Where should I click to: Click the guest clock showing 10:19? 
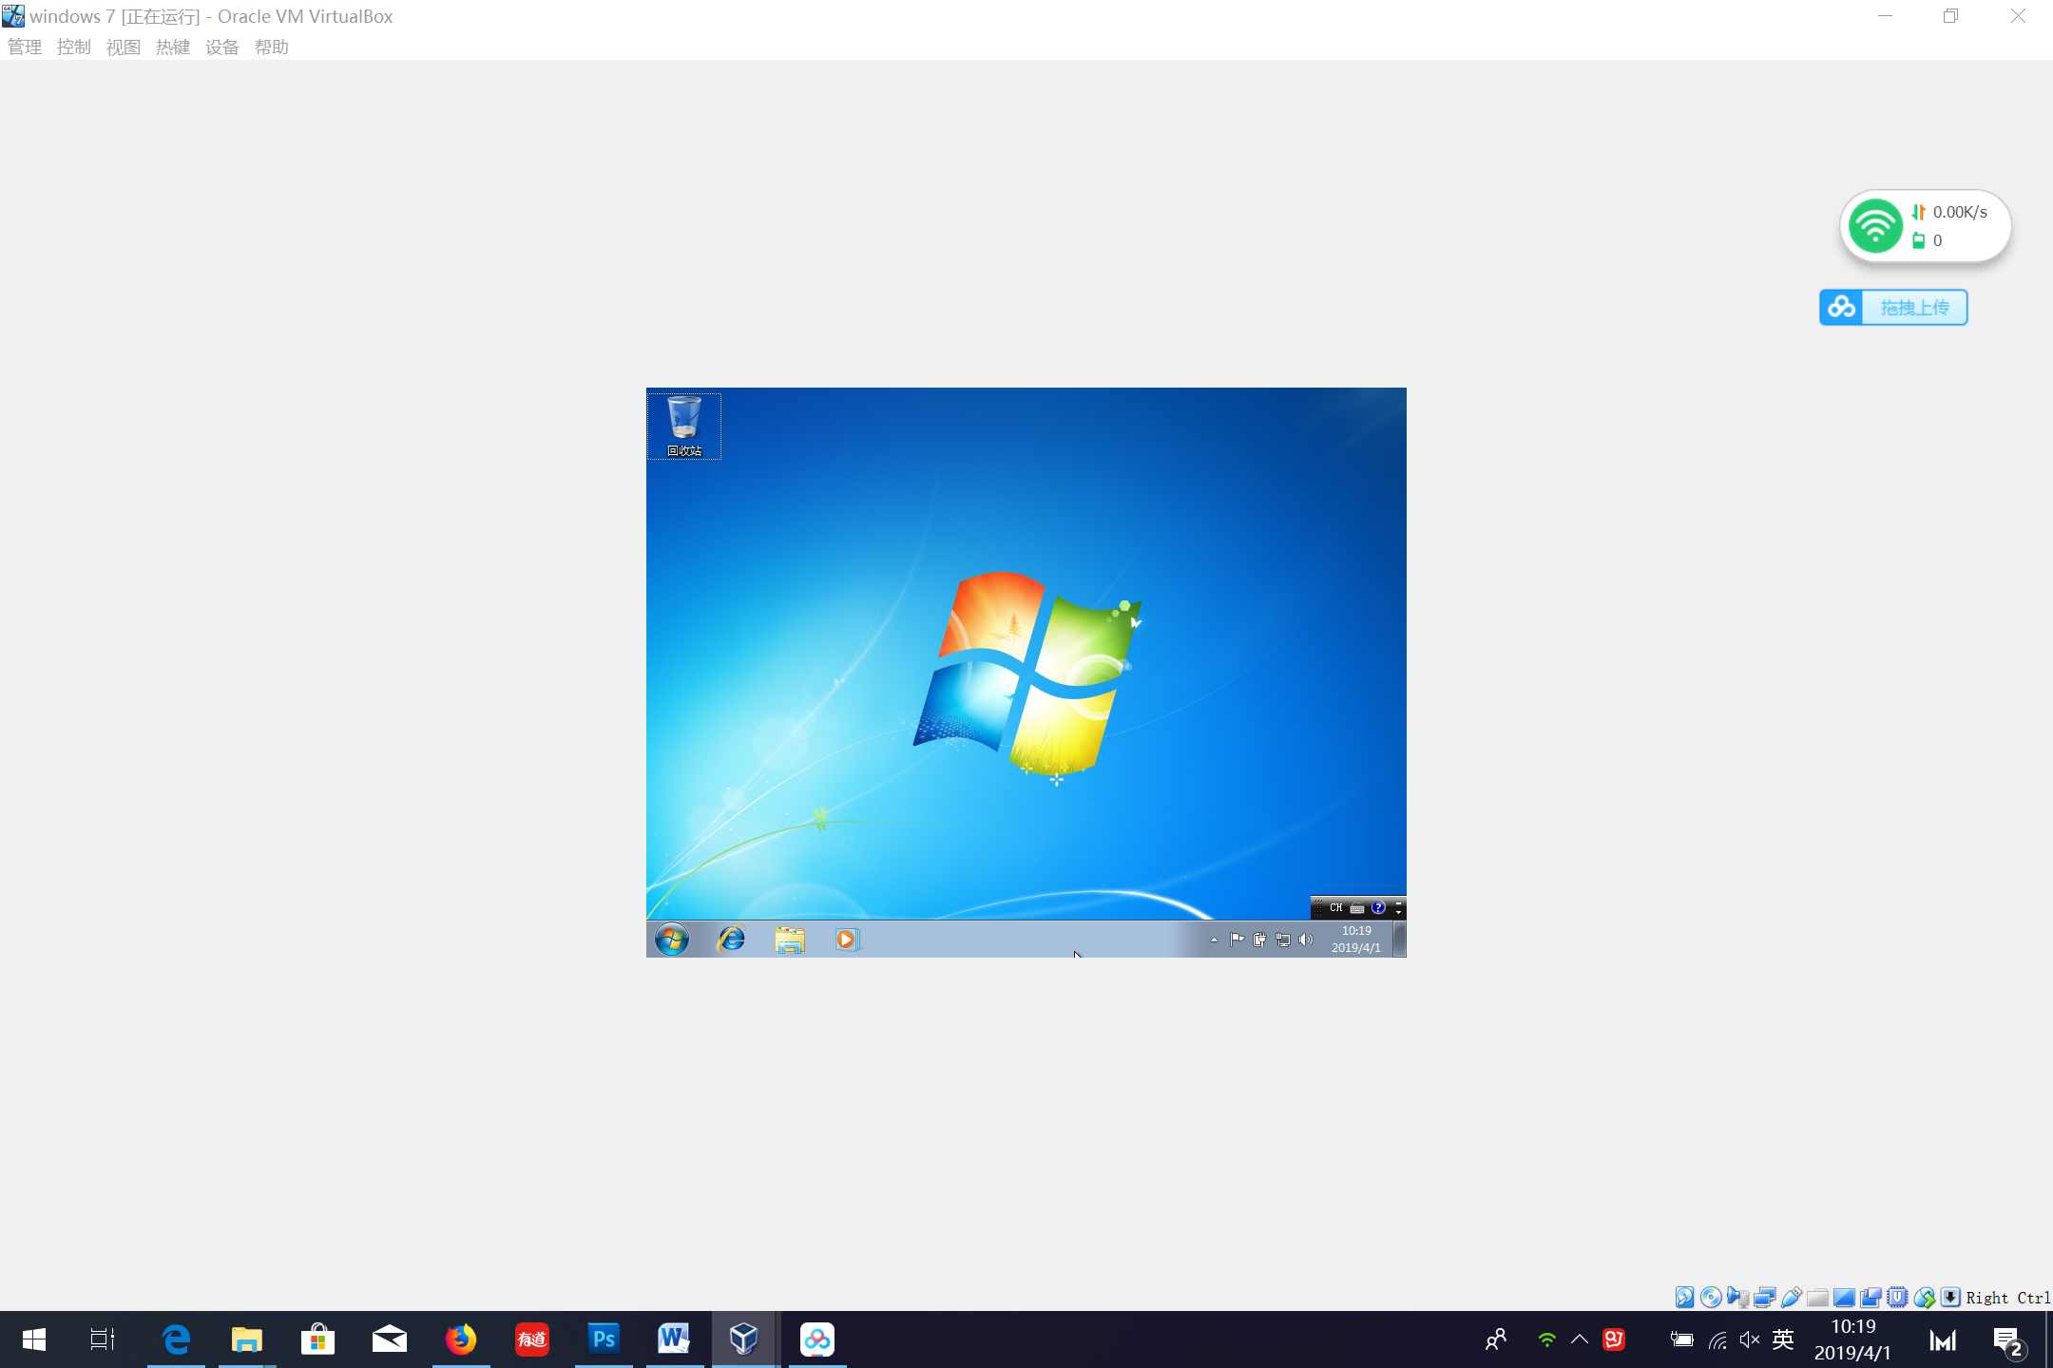pos(1356,940)
